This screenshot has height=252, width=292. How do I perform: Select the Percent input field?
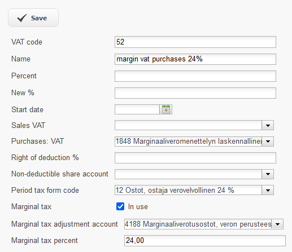(195, 76)
